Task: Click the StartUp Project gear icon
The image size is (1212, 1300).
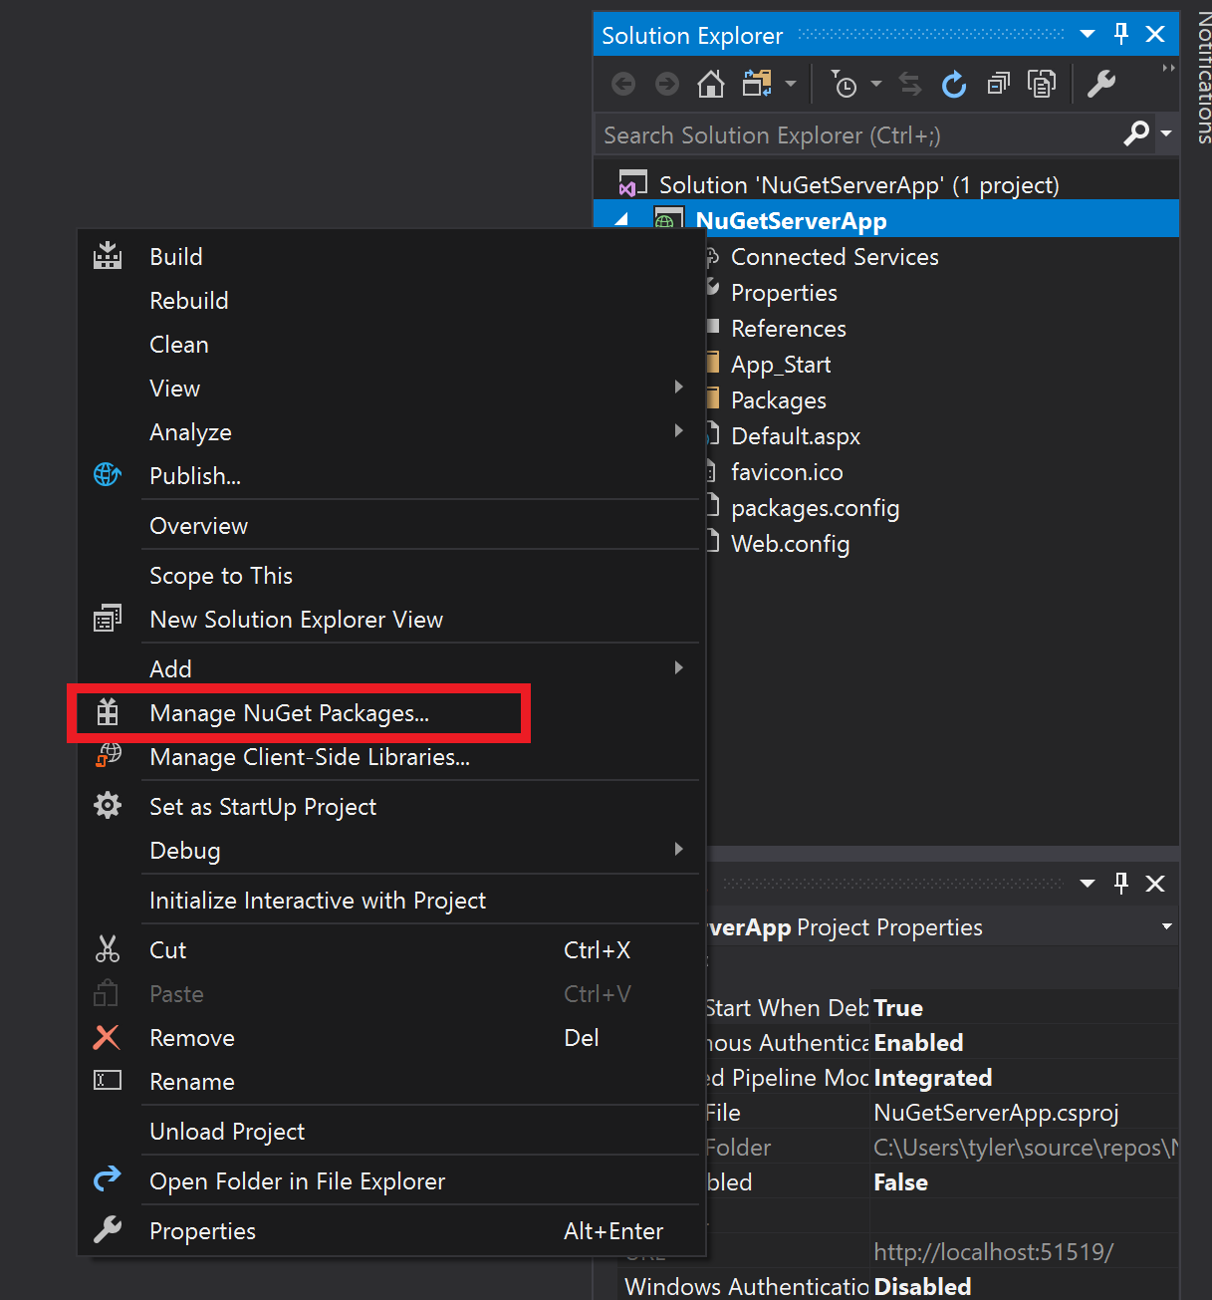Action: 108,806
